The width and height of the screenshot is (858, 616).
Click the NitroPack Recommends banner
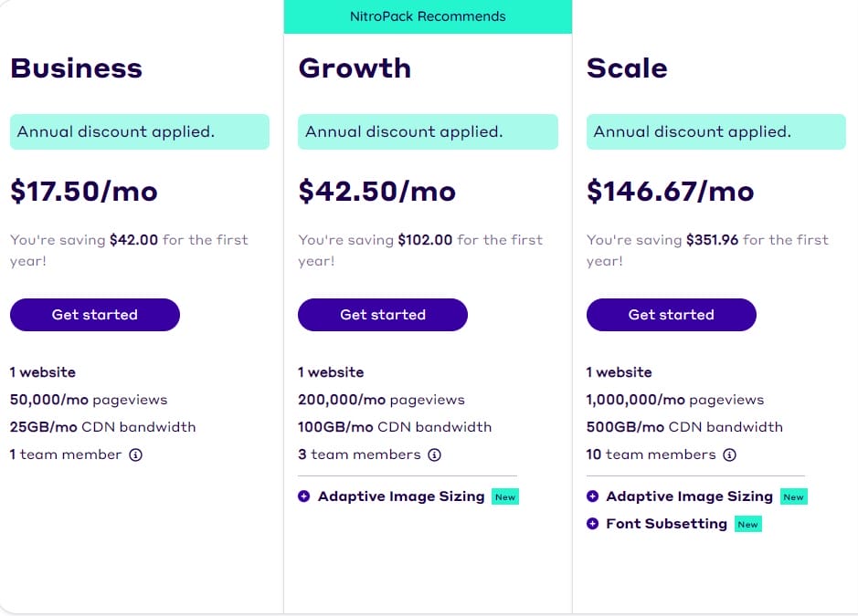(x=428, y=16)
